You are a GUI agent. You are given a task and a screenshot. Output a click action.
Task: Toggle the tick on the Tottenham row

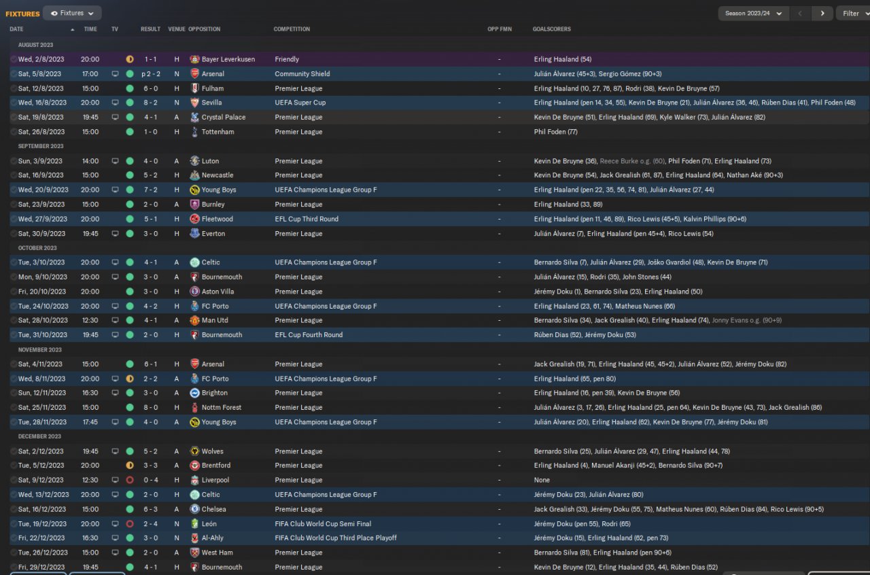point(14,132)
